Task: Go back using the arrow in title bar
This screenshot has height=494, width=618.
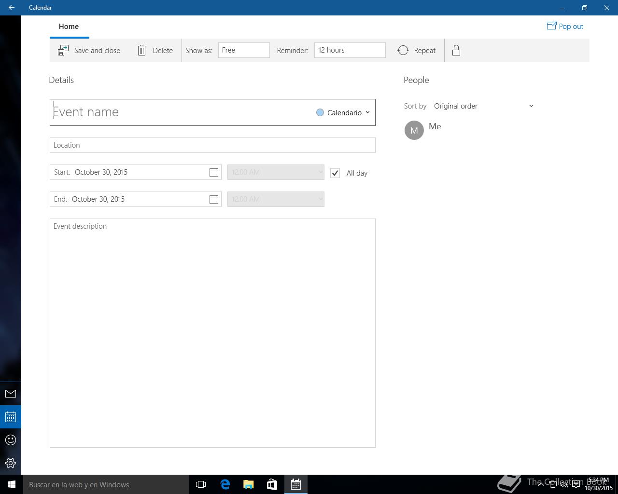Action: coord(12,8)
